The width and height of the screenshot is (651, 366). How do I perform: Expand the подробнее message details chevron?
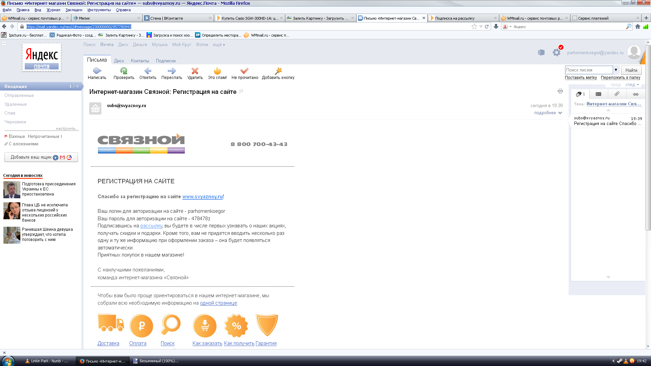[560, 113]
